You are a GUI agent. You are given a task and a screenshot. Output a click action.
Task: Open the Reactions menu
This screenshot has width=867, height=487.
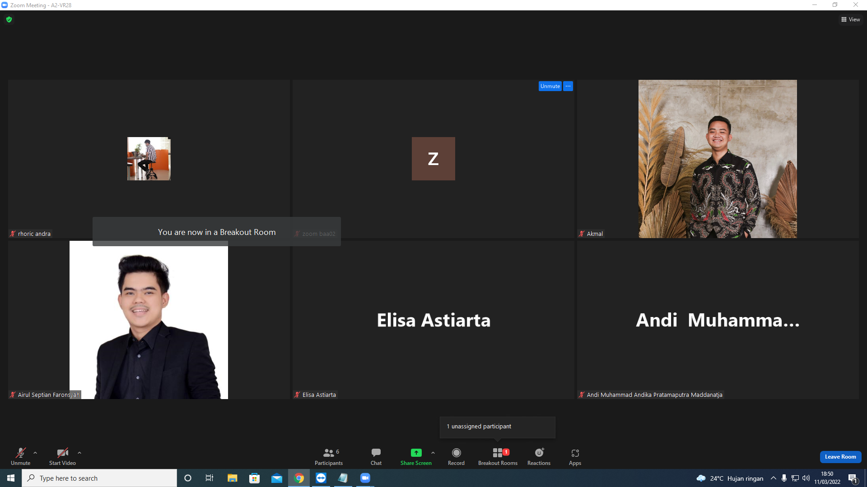tap(539, 456)
